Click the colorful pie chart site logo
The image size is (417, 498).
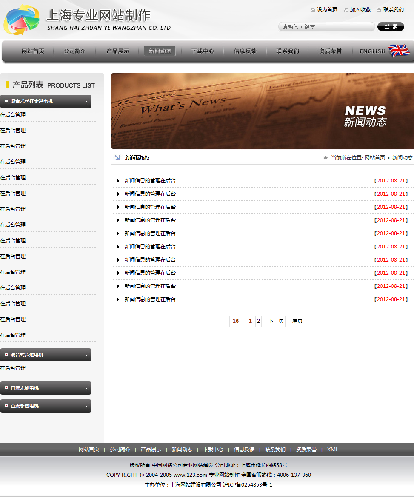(21, 20)
